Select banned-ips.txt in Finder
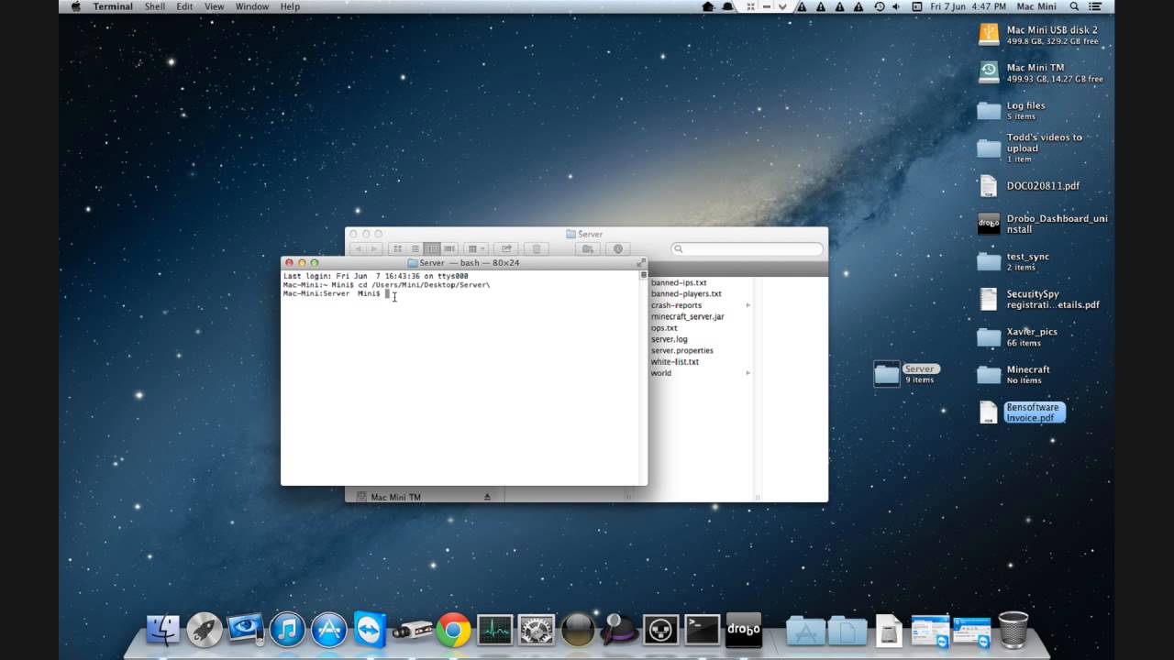 pos(679,283)
